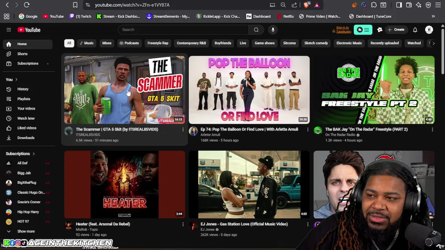Click EJ Jones - Gas Station Love title
This screenshot has height=250, width=445.
(x=244, y=224)
